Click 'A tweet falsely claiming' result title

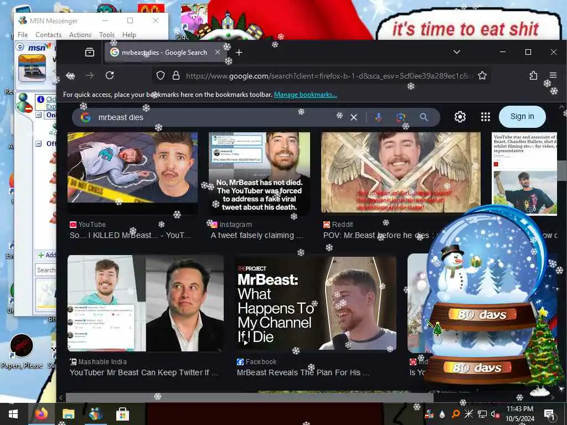click(x=257, y=236)
